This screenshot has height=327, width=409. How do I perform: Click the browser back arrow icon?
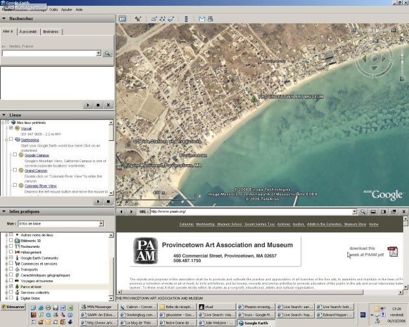[121, 212]
